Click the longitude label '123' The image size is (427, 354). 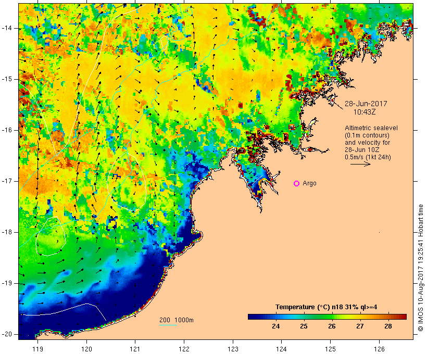pos(233,349)
